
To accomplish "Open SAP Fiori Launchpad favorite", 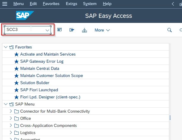I will point(39,90).
